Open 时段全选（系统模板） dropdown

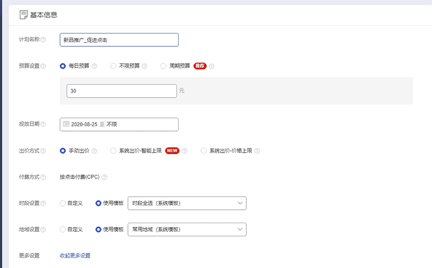tap(187, 203)
